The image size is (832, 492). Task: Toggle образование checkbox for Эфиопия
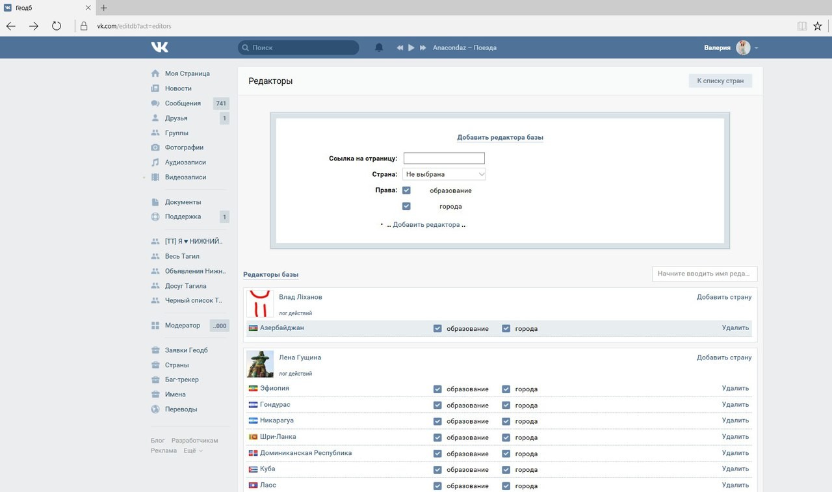tap(437, 389)
